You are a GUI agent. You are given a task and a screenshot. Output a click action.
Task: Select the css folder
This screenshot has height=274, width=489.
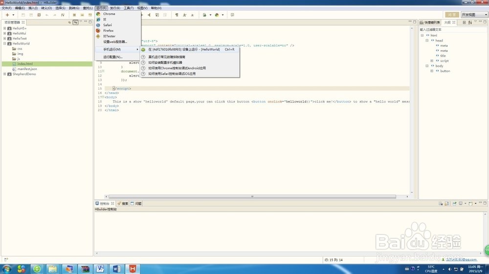pyautogui.click(x=17, y=49)
